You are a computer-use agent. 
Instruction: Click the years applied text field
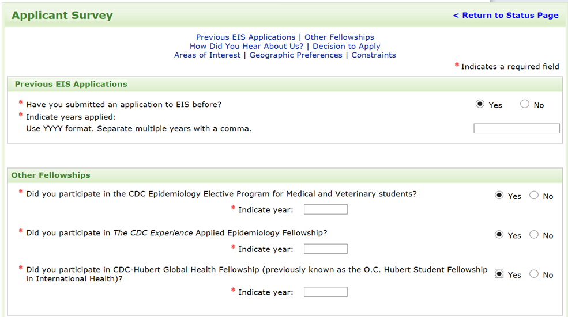(x=516, y=129)
